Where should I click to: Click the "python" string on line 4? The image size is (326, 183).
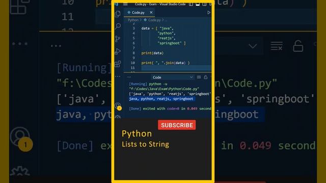tap(166, 33)
